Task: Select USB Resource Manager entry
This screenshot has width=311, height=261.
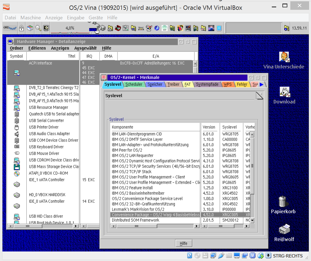Action: coord(49,108)
